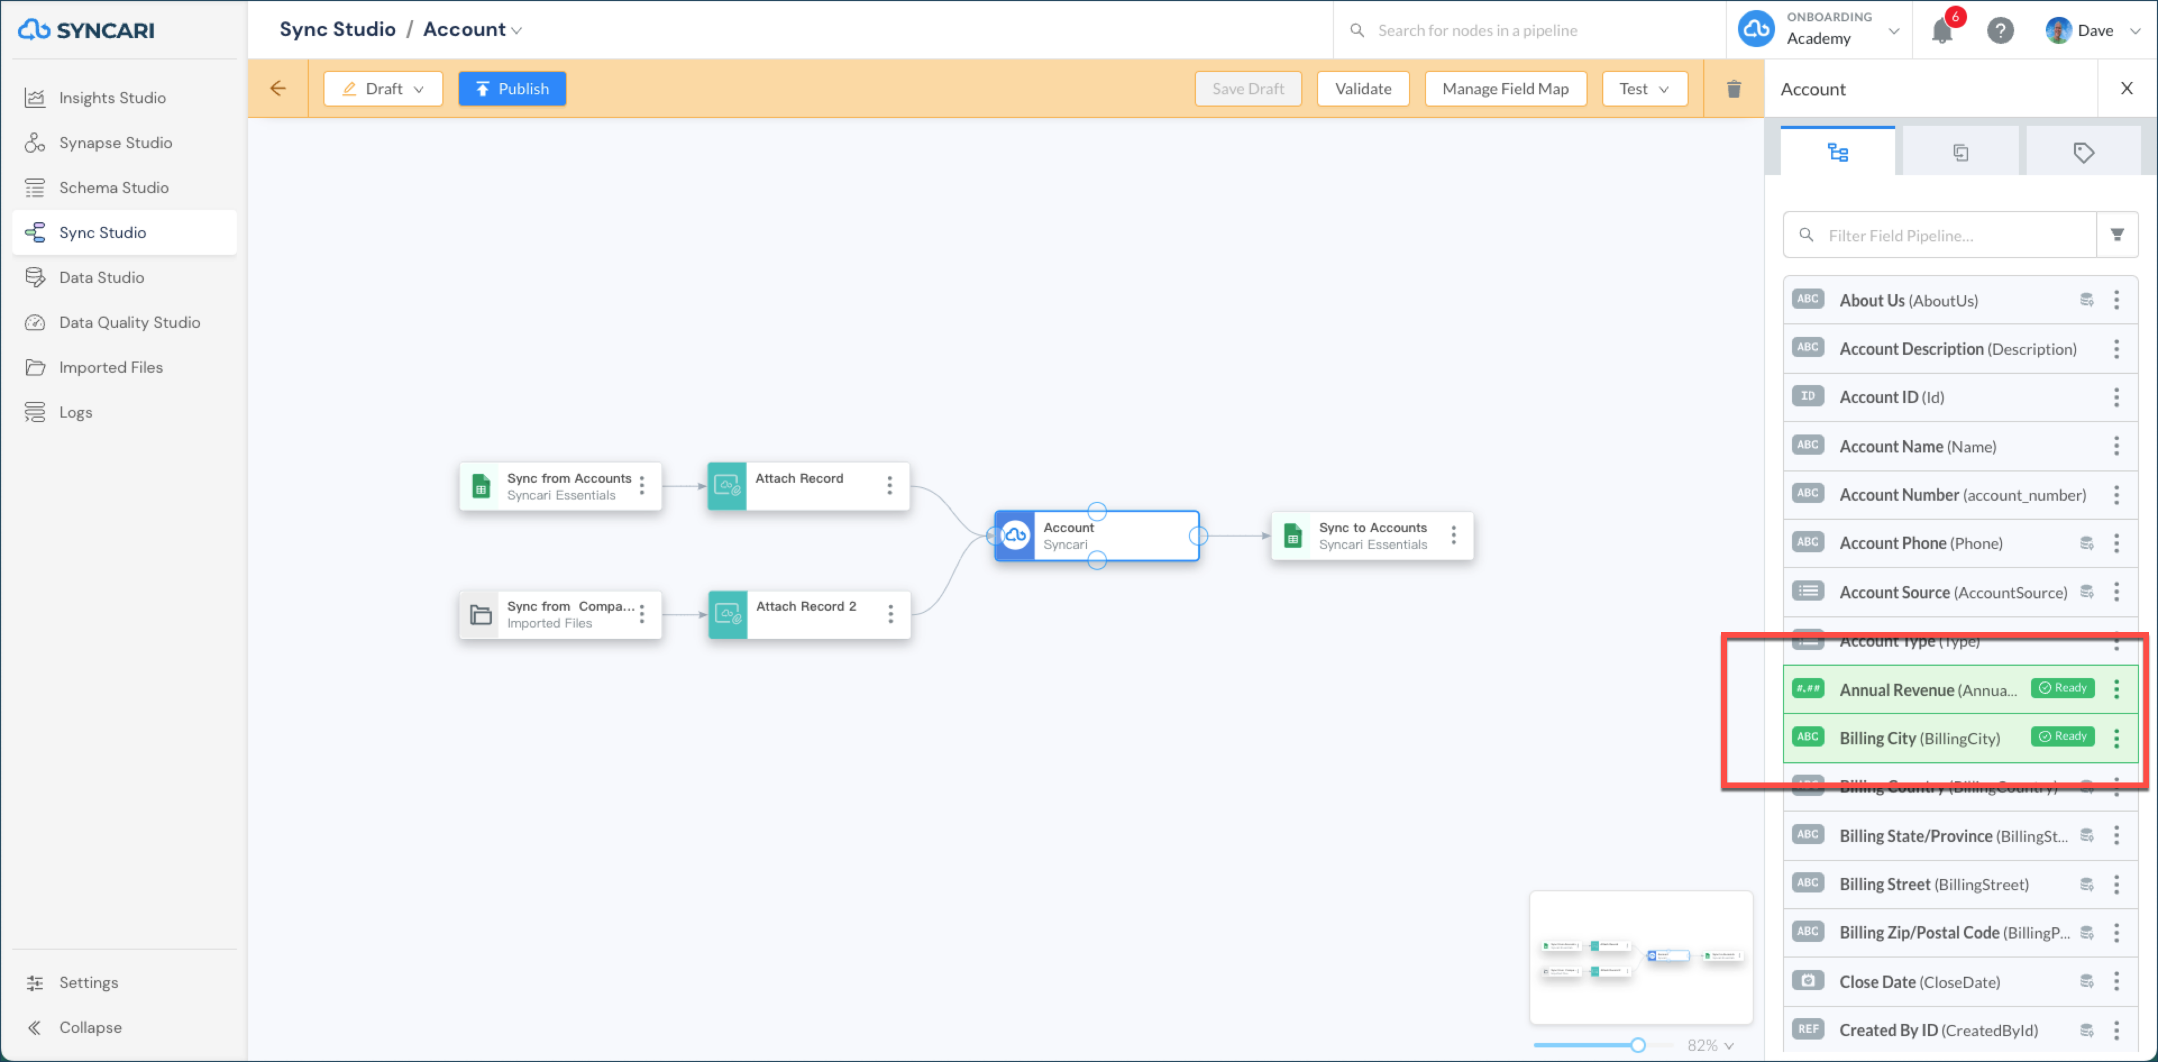This screenshot has width=2158, height=1062.
Task: Select the Close Date field row
Action: coord(1959,981)
